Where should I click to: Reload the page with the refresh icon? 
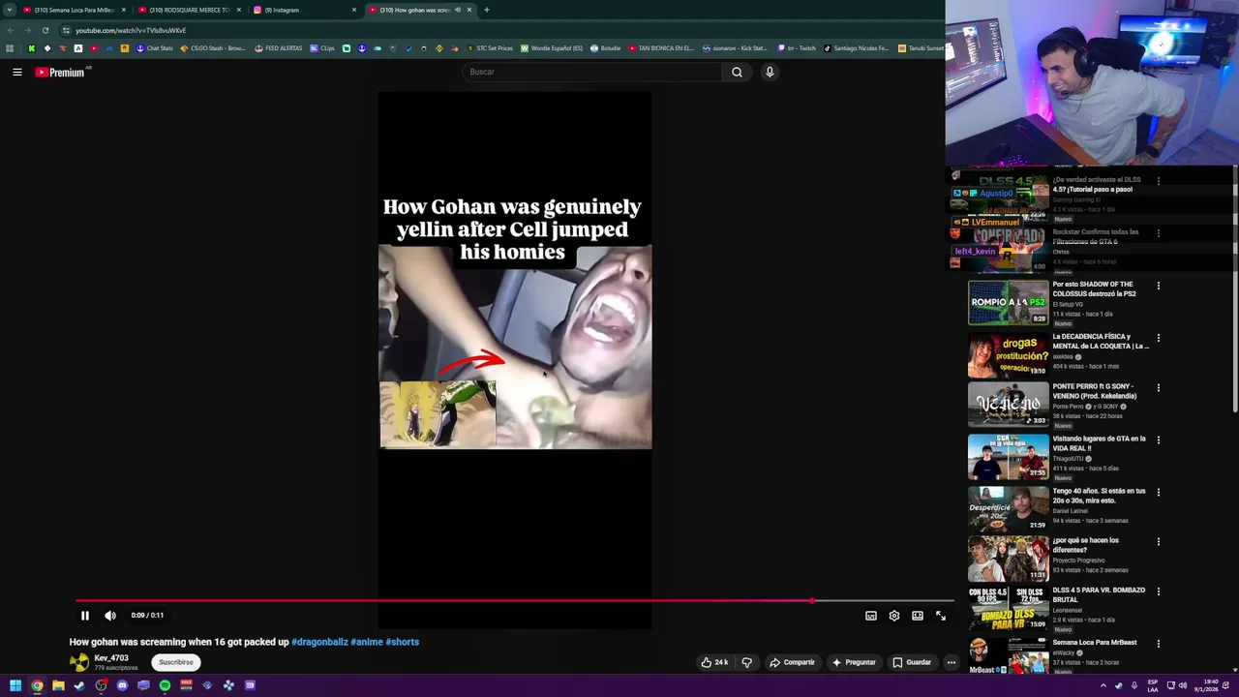(45, 30)
